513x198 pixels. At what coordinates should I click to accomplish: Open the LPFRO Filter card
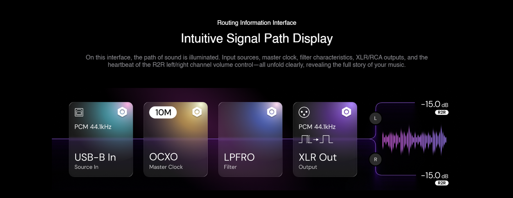(x=250, y=139)
